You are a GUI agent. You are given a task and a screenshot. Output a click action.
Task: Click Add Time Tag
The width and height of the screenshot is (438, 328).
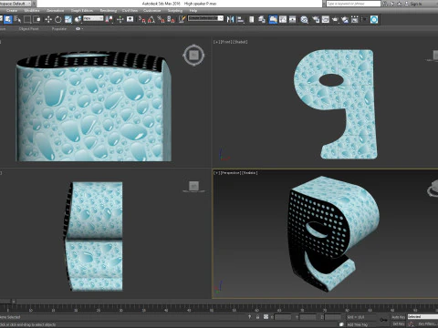click(x=357, y=324)
